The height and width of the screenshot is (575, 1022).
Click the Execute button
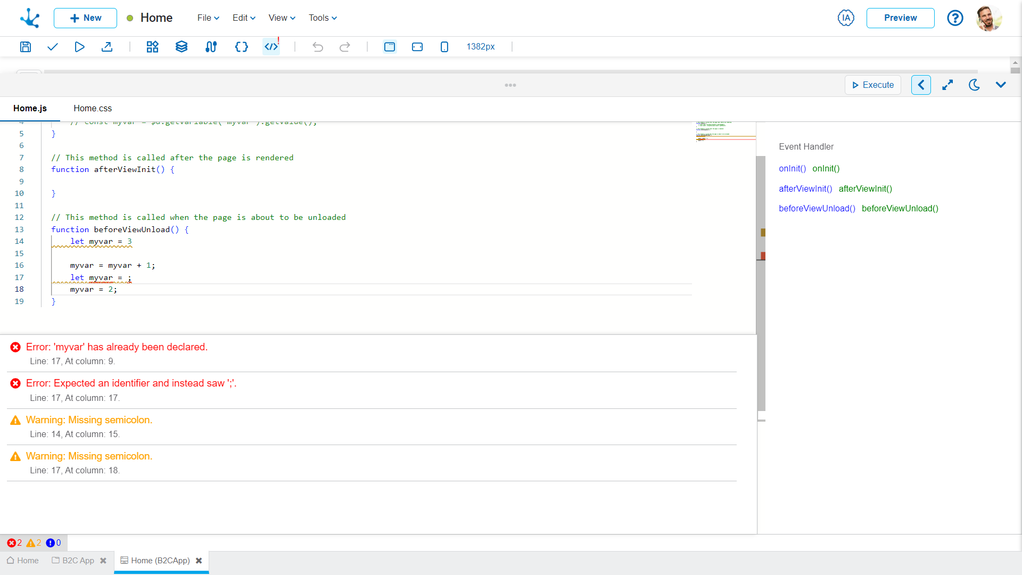coord(873,85)
